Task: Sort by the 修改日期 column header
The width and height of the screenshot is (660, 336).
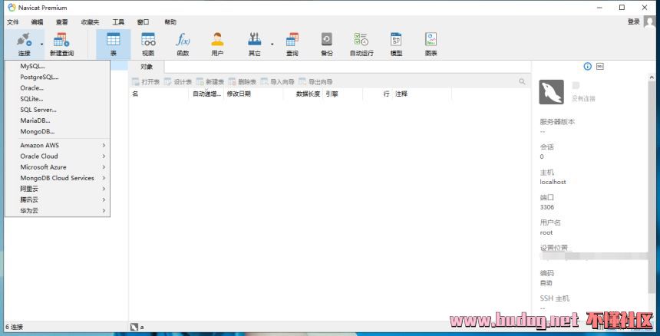Action: point(254,94)
